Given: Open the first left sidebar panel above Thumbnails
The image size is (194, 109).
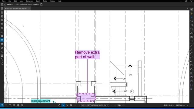Looking at the screenshot, I should [x=2, y=8].
